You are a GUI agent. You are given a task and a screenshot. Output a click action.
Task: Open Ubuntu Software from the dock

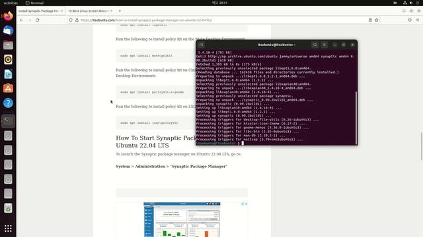[8, 88]
